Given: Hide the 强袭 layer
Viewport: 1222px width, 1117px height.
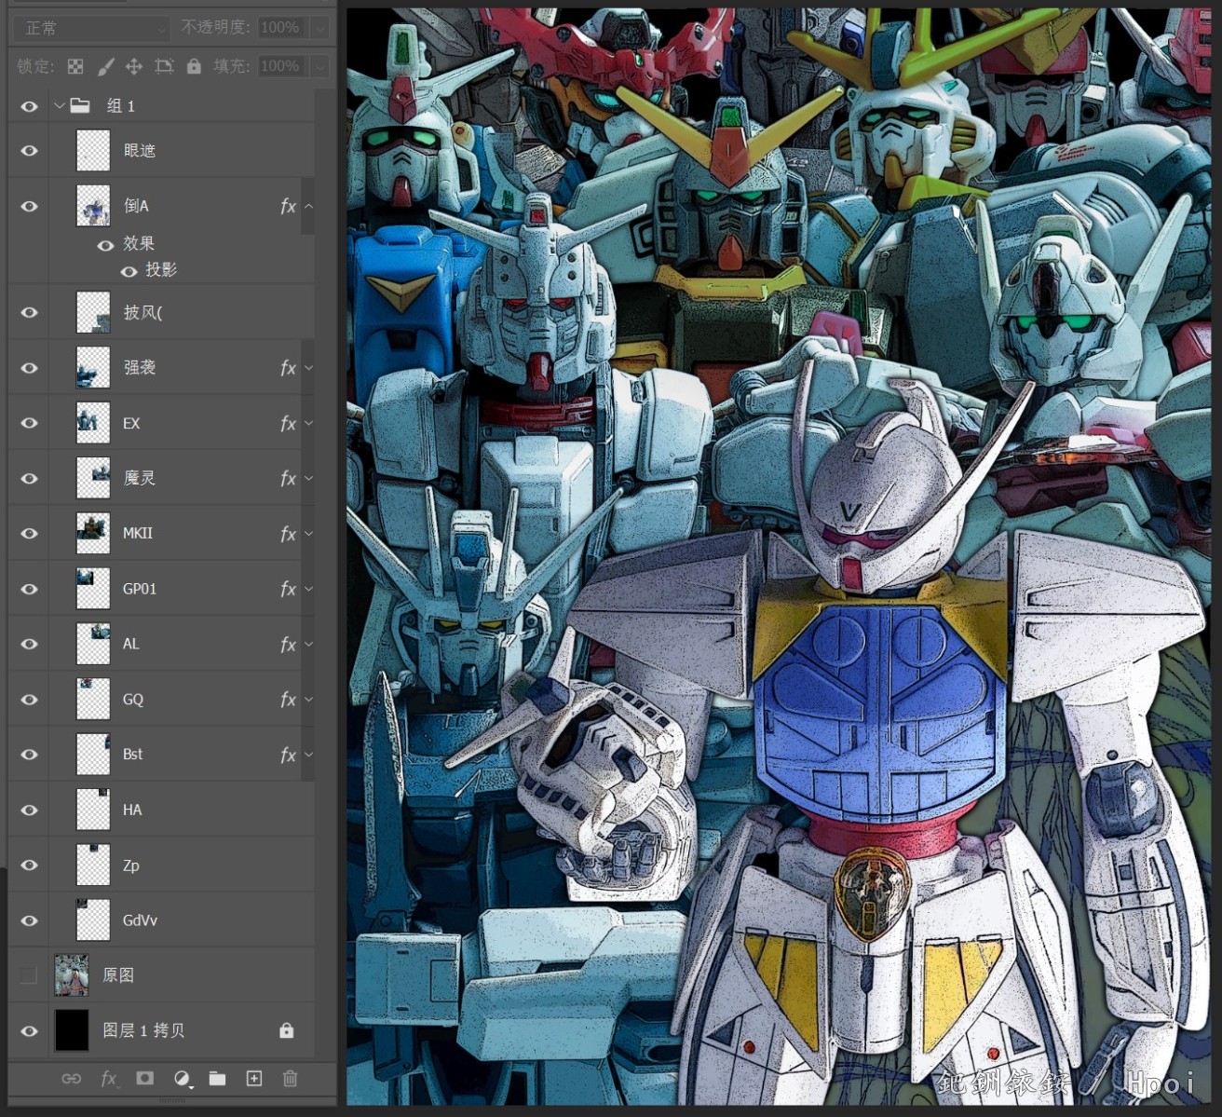Looking at the screenshot, I should click(29, 368).
